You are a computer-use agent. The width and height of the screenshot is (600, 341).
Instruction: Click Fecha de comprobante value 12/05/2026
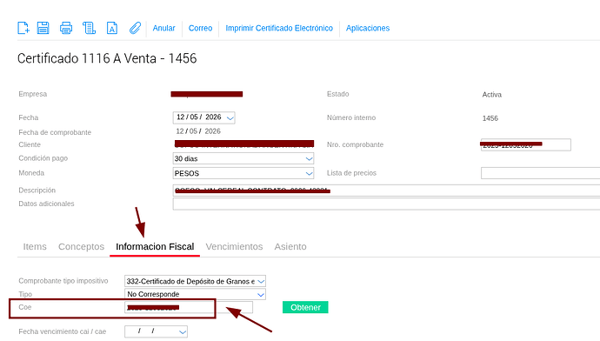pos(198,131)
